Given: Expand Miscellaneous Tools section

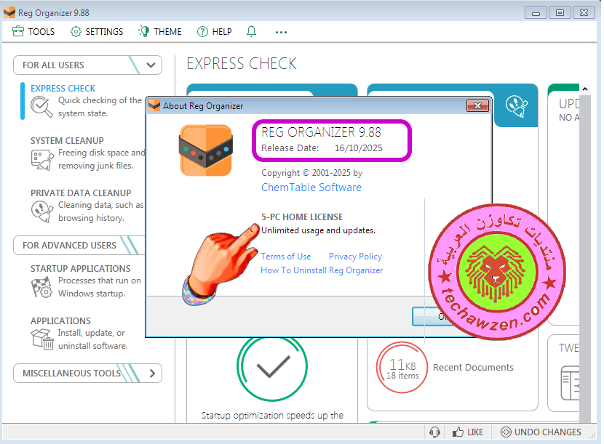Looking at the screenshot, I should click(87, 374).
